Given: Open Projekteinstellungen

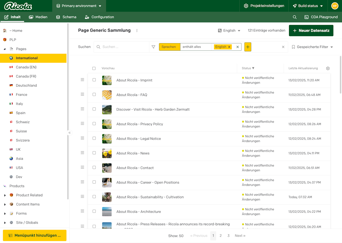Looking at the screenshot, I should click(264, 6).
